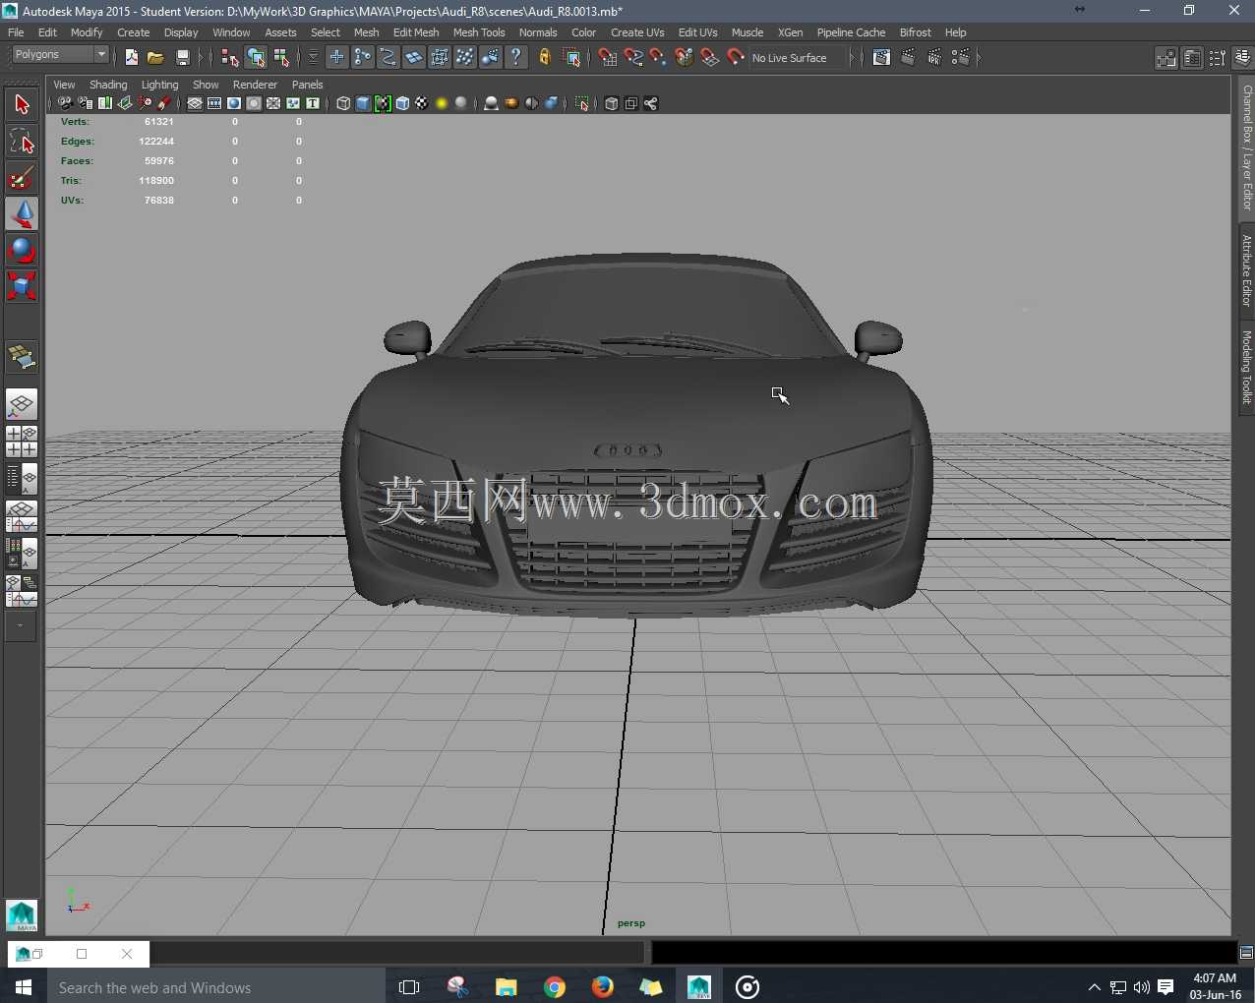Switch to Persp/Outliner layout
Viewport: 1255px width, 1003px height.
click(22, 479)
